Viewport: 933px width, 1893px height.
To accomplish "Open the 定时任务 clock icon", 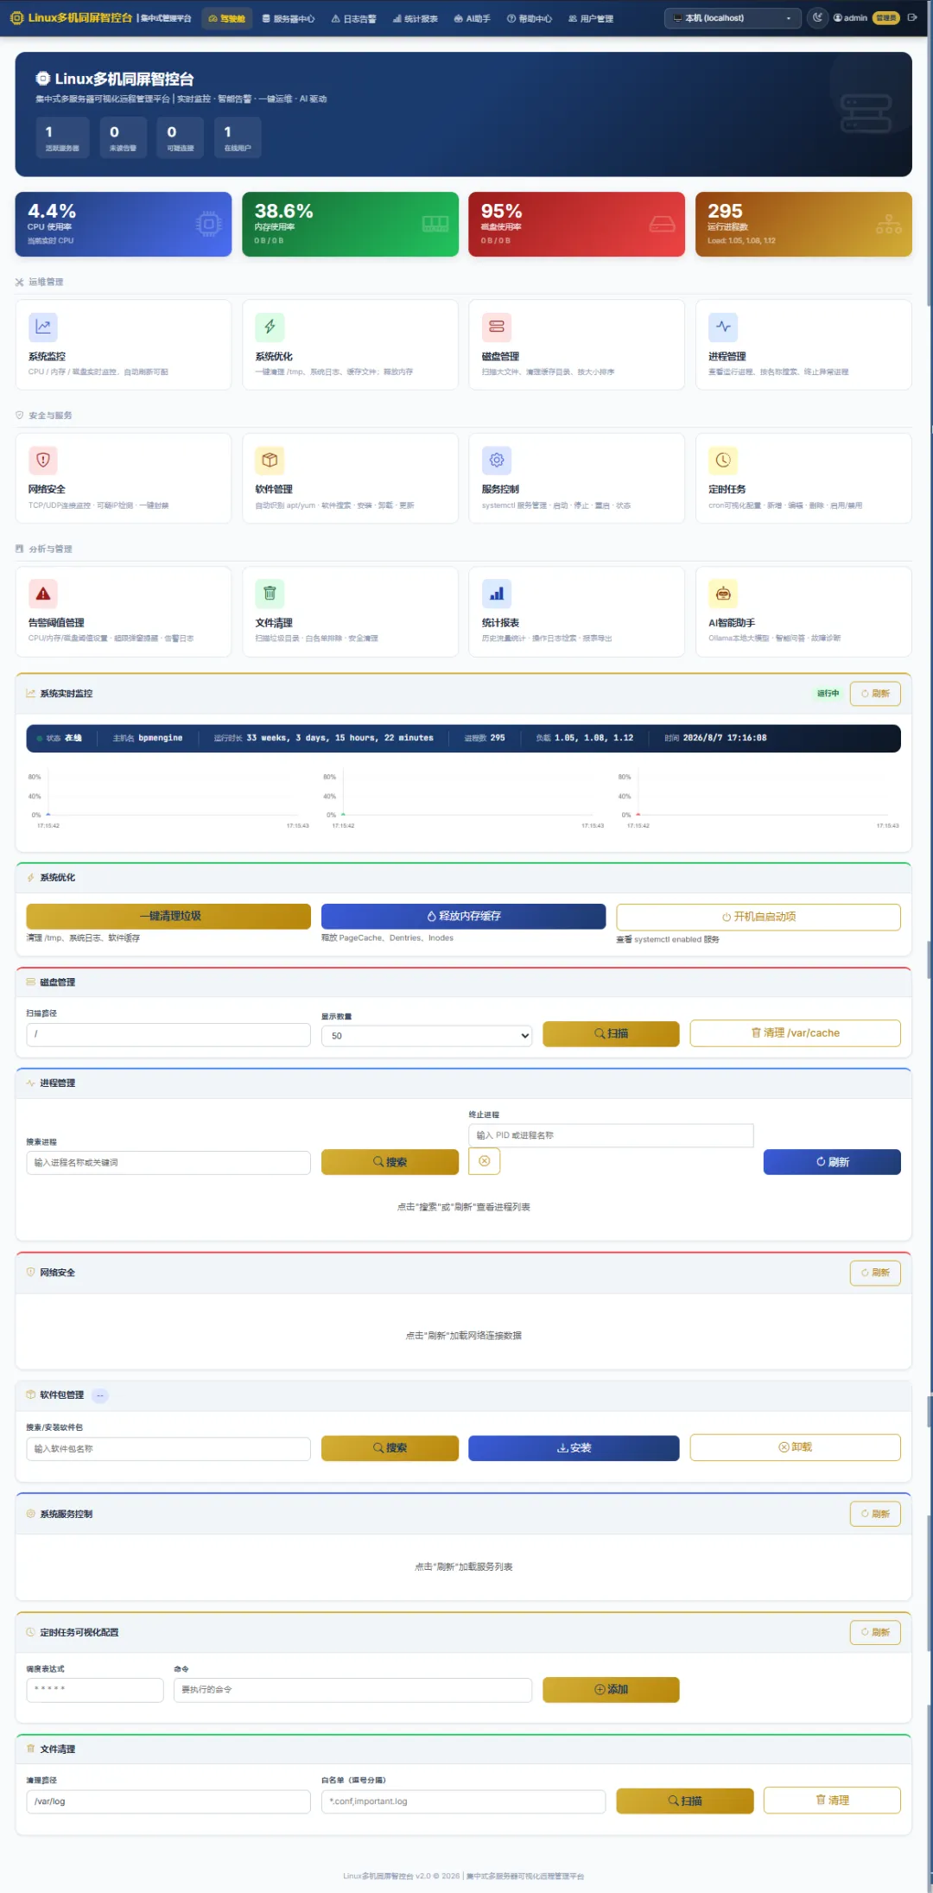I will click(x=723, y=460).
